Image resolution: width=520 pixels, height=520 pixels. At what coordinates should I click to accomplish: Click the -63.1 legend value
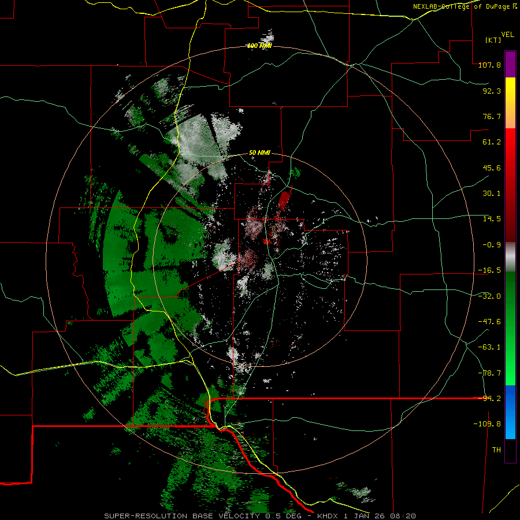[489, 347]
